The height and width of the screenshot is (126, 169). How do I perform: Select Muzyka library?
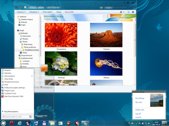24,39
